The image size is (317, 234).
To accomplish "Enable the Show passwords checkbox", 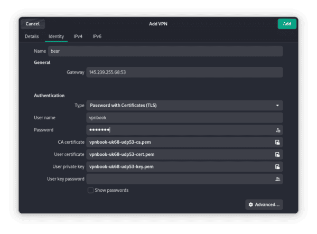I will [91, 190].
